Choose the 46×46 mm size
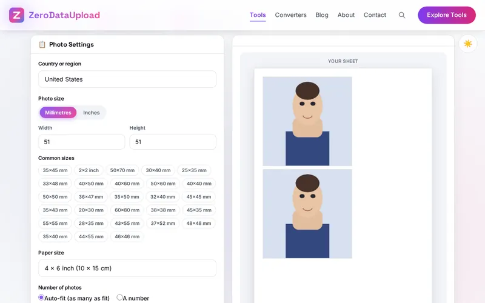Screen dimensions: 485x303 click(127, 237)
